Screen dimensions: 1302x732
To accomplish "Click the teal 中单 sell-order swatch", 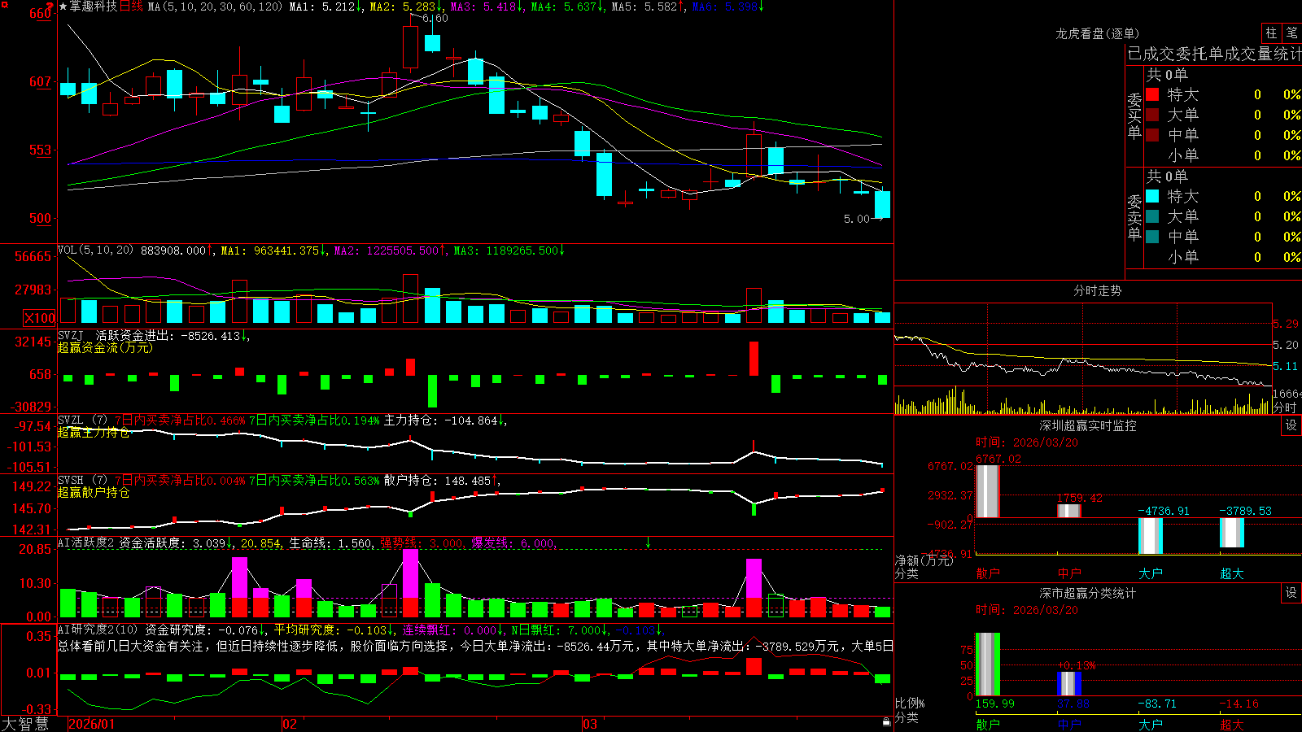I will (x=1152, y=237).
